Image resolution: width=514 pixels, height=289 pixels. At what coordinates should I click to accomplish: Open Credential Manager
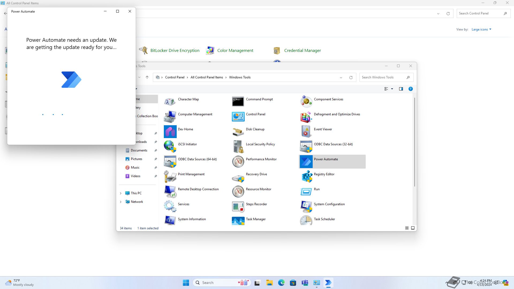[297, 50]
